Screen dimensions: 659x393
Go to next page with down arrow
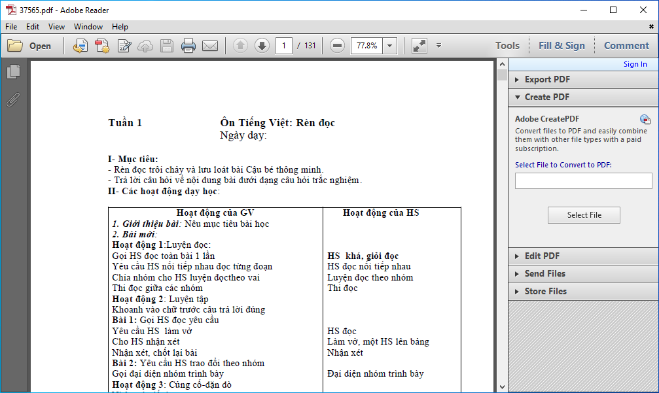click(x=262, y=46)
